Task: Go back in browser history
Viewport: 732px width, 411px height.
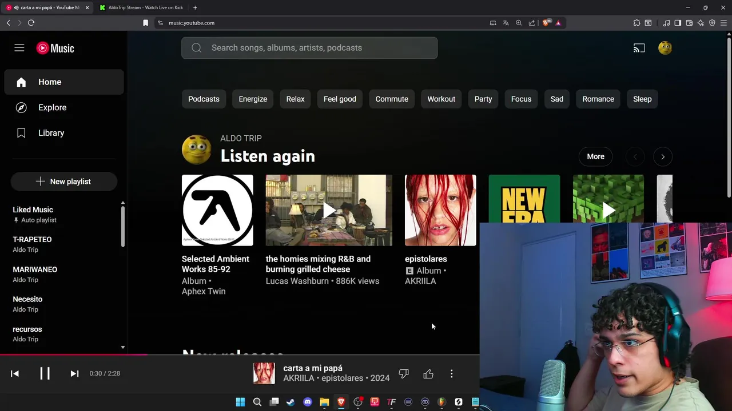Action: pos(8,23)
